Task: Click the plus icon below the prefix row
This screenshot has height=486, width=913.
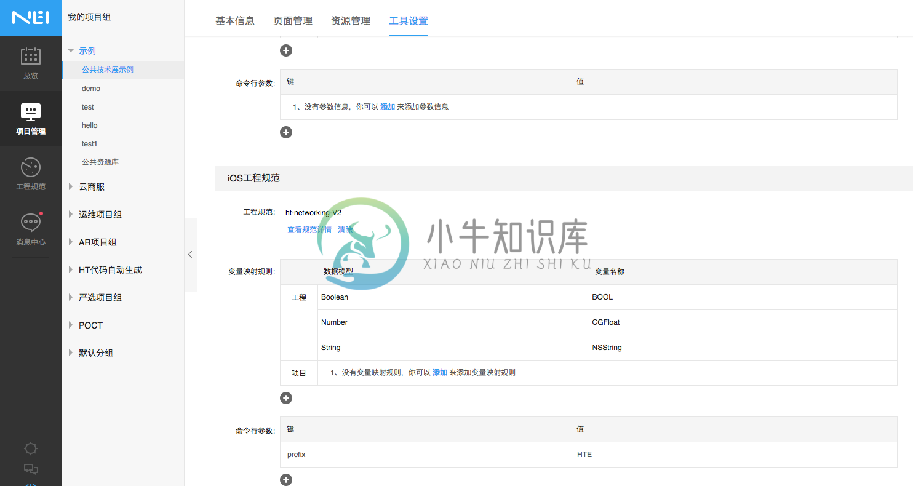Action: [286, 480]
